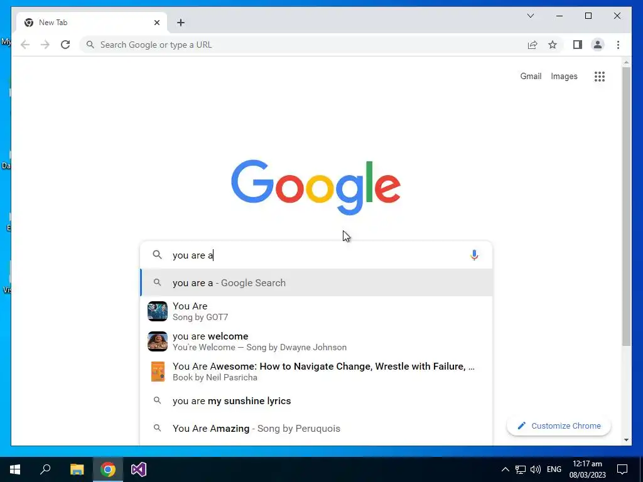Click the Dwayne Johnson song thumbnail
The height and width of the screenshot is (482, 643).
click(158, 341)
